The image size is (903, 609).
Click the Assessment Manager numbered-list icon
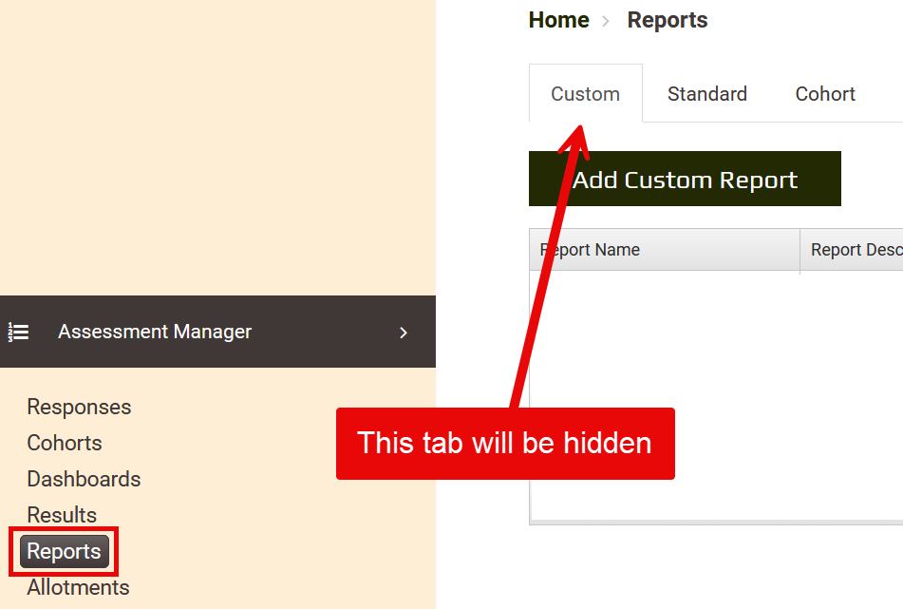pyautogui.click(x=18, y=332)
